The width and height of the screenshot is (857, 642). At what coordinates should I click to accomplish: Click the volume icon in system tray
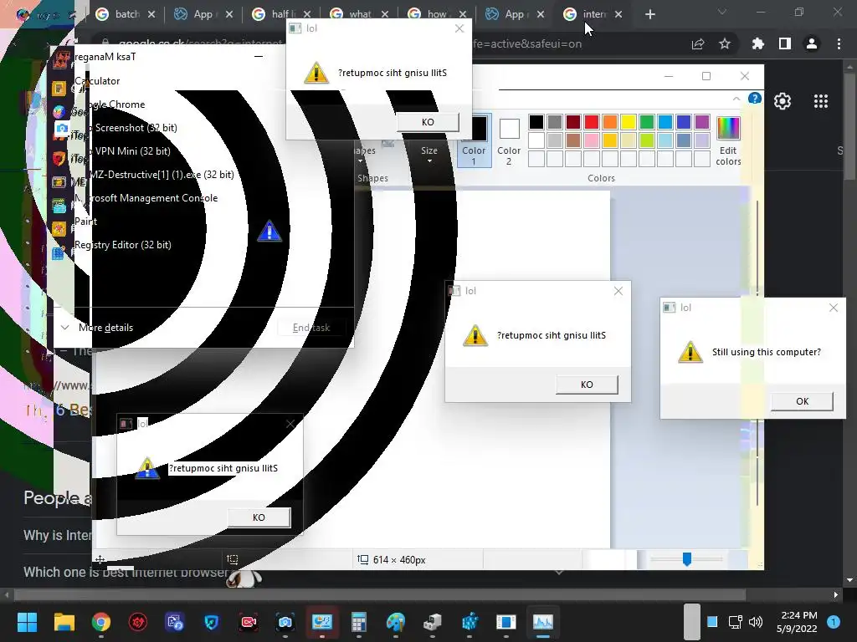756,622
